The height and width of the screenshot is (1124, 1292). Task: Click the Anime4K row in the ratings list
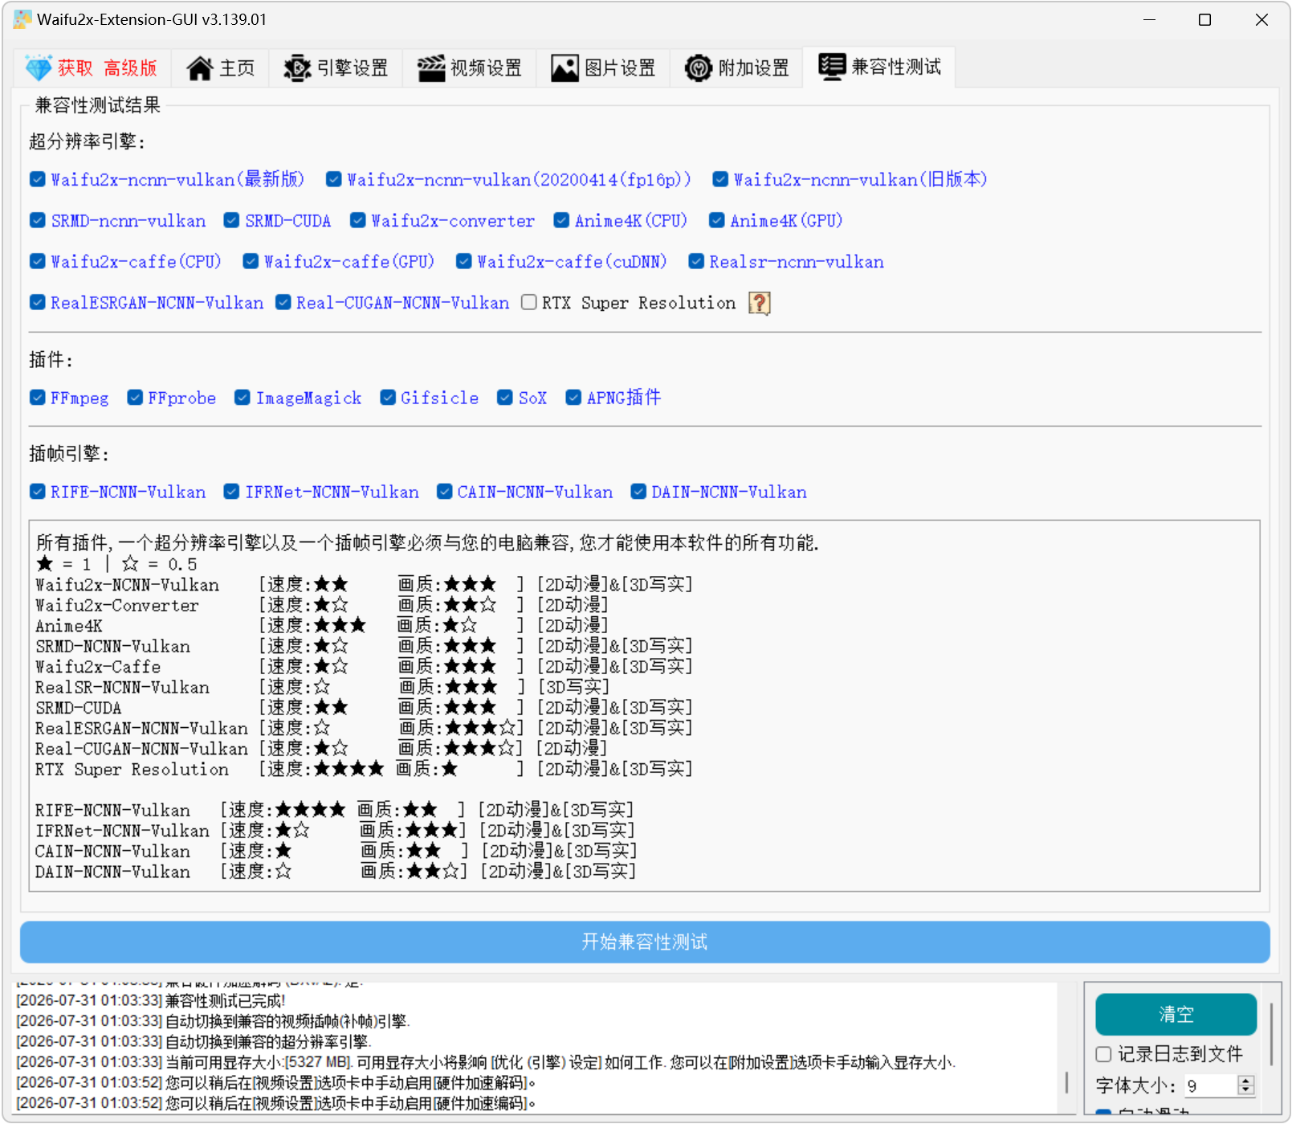point(322,625)
